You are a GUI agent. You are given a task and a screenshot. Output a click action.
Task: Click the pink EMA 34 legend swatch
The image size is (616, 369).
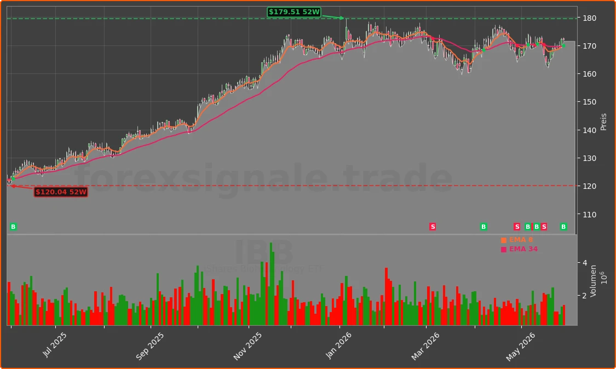pyautogui.click(x=504, y=250)
